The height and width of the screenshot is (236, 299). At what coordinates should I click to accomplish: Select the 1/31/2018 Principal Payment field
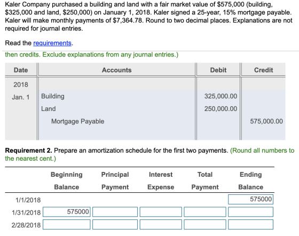click(x=115, y=212)
